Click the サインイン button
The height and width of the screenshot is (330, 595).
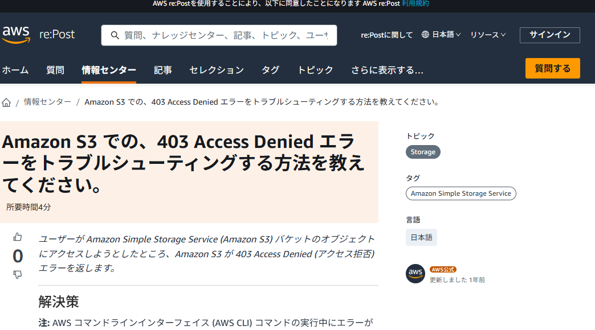[549, 35]
